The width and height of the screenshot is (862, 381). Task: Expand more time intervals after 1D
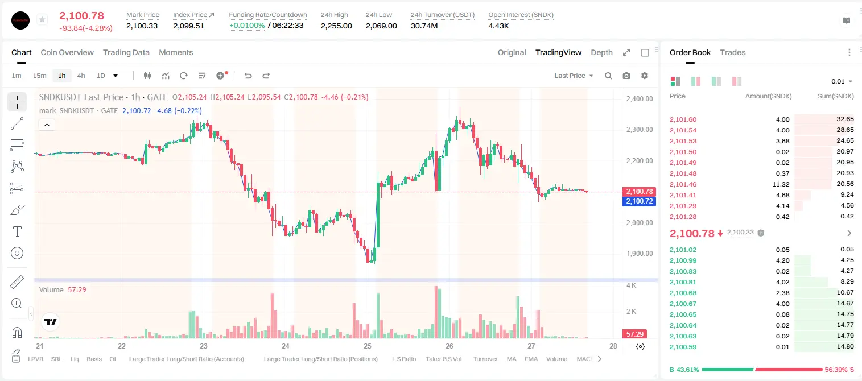pyautogui.click(x=116, y=76)
